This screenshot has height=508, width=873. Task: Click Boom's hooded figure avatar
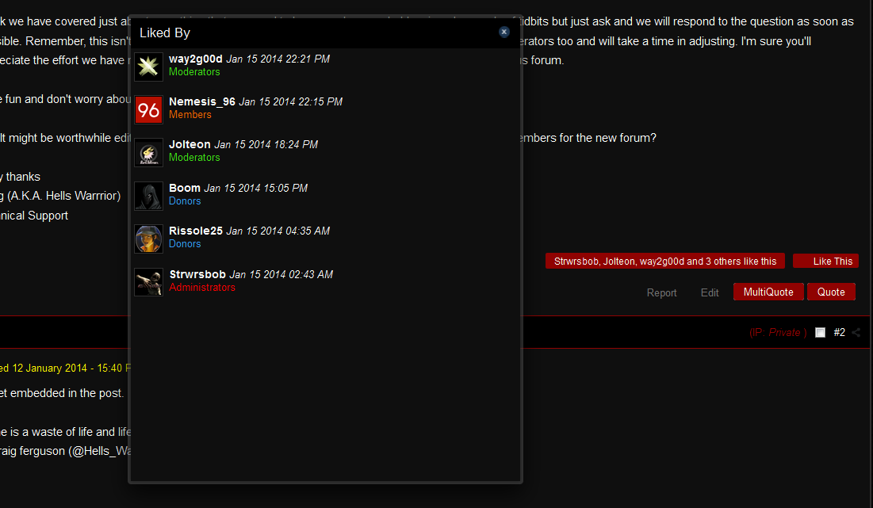click(x=148, y=196)
